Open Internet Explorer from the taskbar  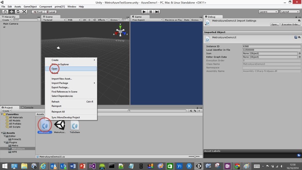[43, 166]
